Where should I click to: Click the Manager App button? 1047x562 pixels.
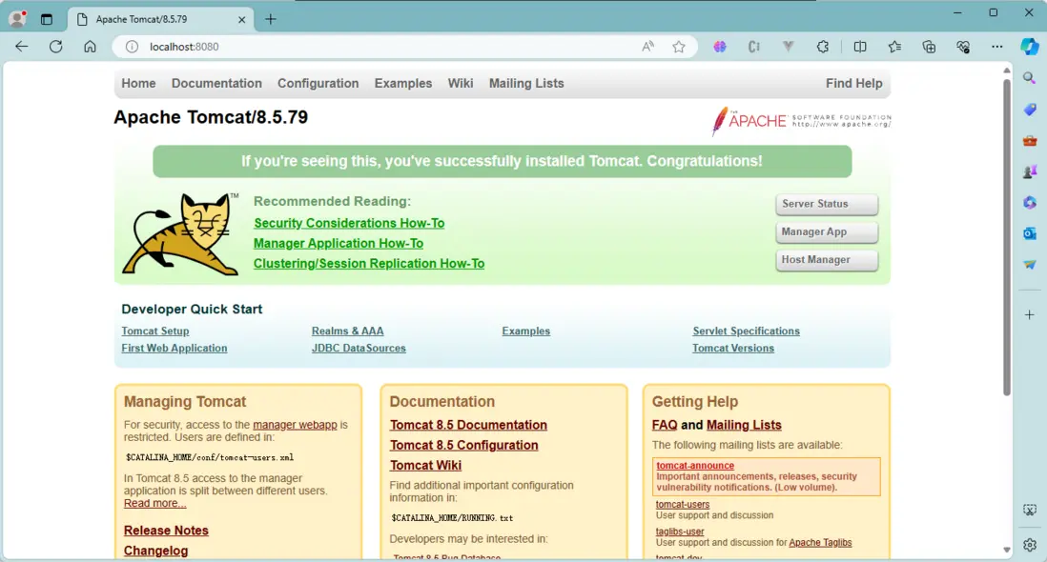coord(827,232)
